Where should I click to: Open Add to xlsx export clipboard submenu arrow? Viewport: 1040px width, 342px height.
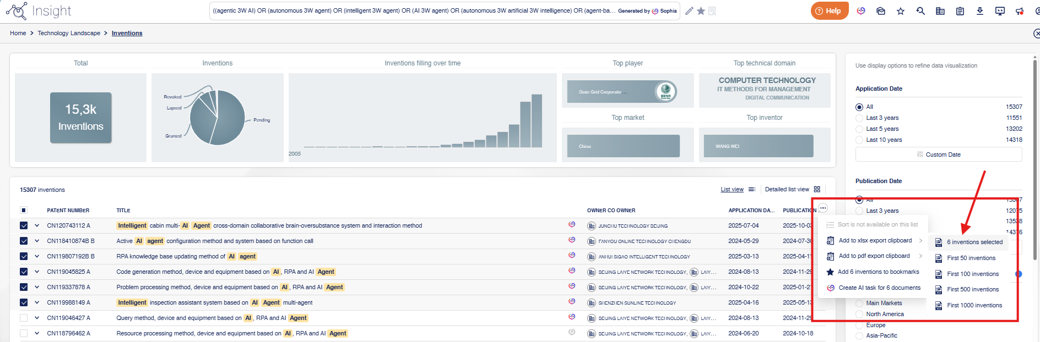(920, 240)
